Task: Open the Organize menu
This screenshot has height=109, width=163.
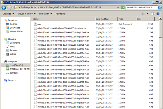Action: click(x=8, y=14)
